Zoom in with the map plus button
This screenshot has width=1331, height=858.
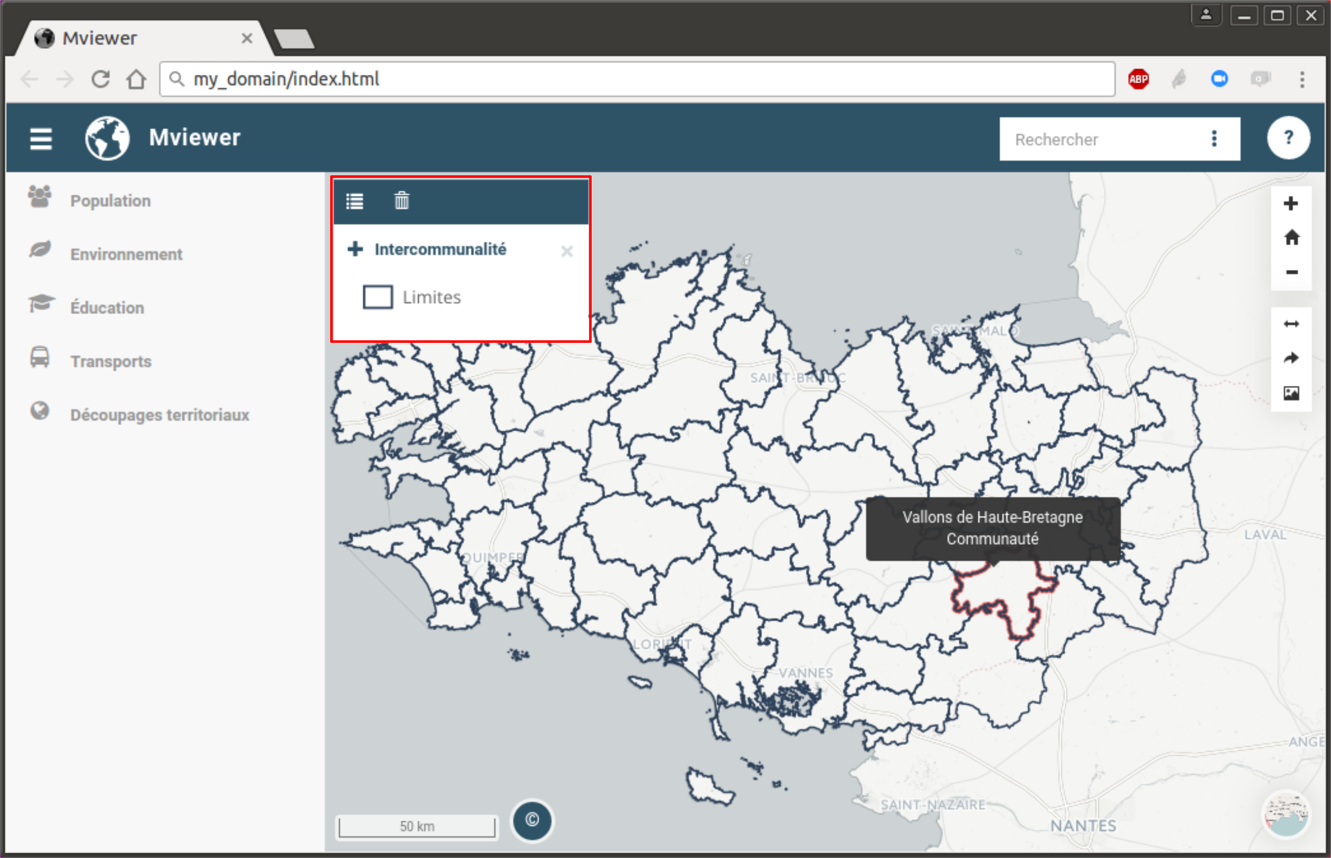coord(1291,203)
